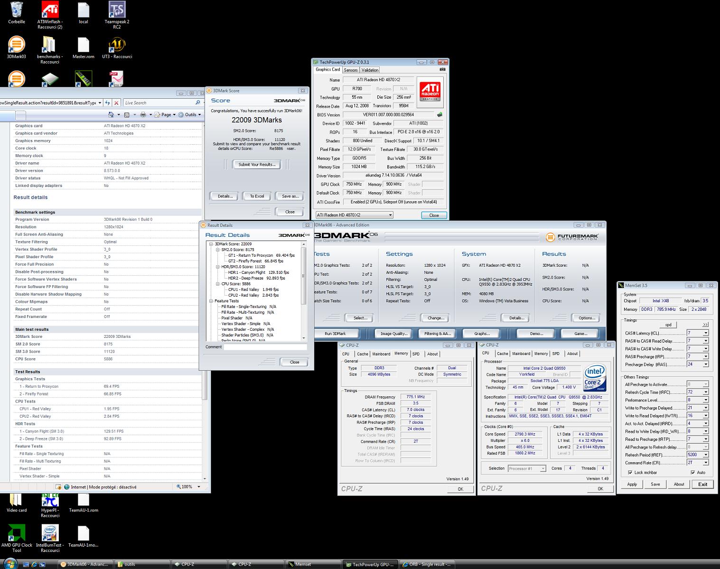Open the TeamAU-1.rom file icon

point(83,503)
